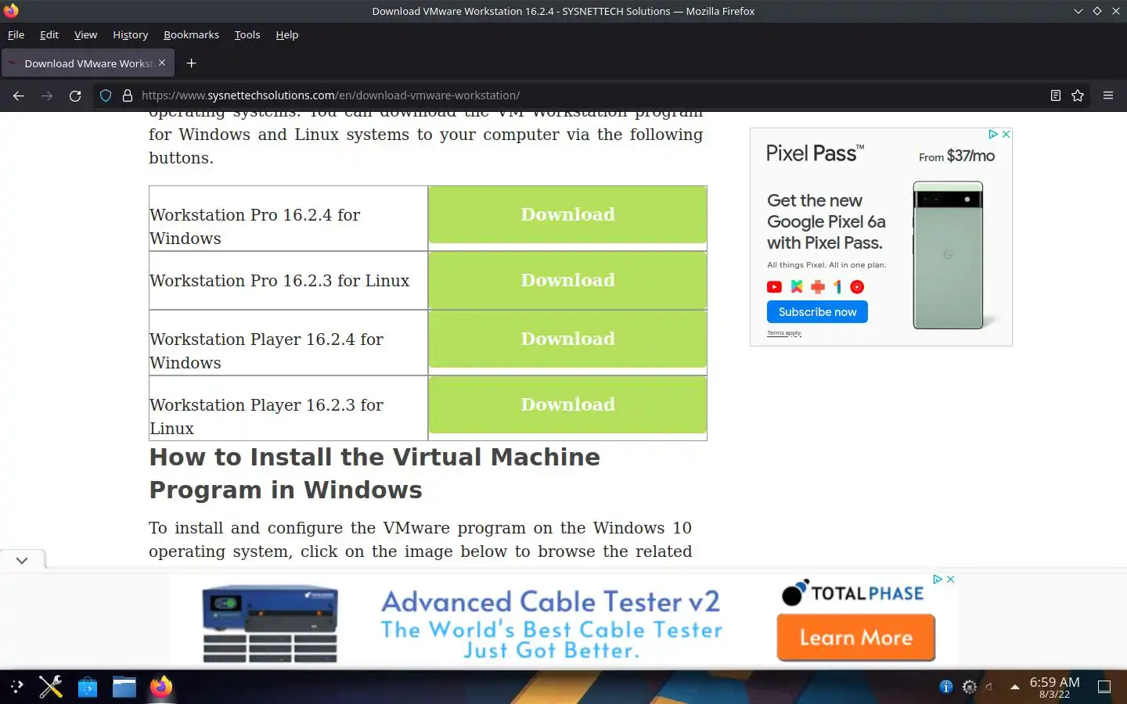Image resolution: width=1127 pixels, height=704 pixels.
Task: Open tracking protection shield icon
Action: [106, 95]
